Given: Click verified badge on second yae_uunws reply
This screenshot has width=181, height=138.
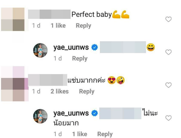Looking at the screenshot, I should pos(94,113).
